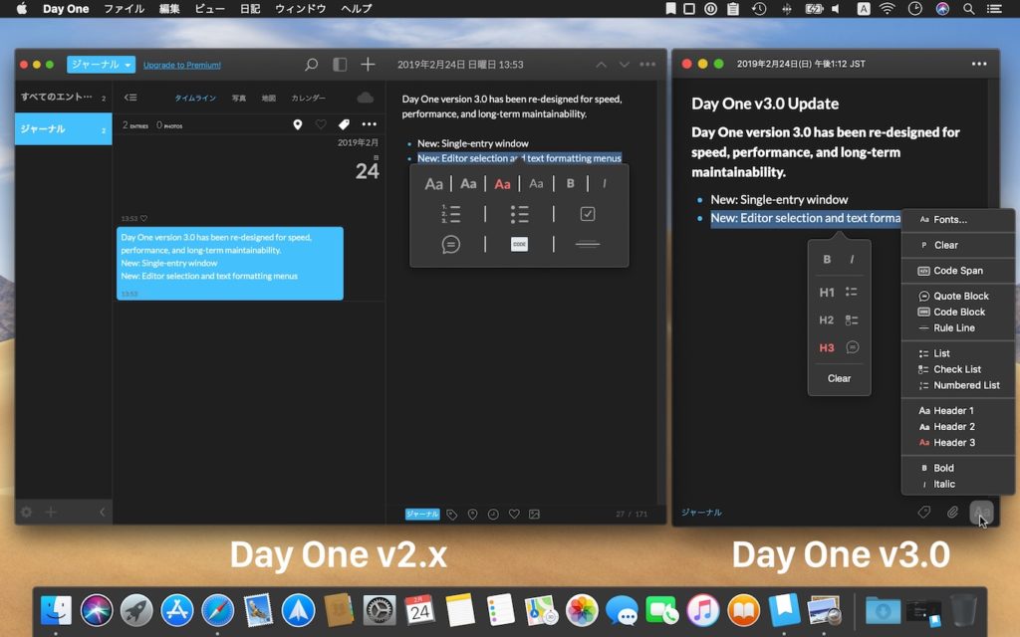Open the Spotlight search in menu bar
The image size is (1020, 637).
[x=968, y=8]
